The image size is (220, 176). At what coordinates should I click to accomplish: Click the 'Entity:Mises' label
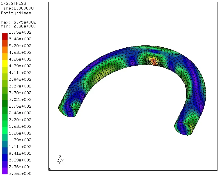coord(16,13)
